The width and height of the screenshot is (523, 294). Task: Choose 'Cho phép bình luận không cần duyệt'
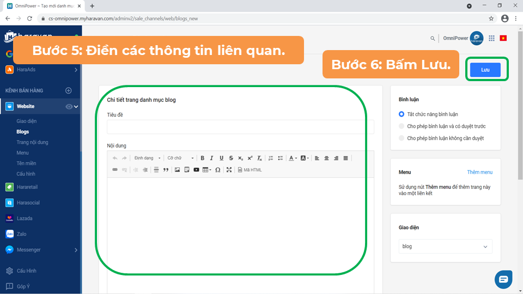point(402,138)
